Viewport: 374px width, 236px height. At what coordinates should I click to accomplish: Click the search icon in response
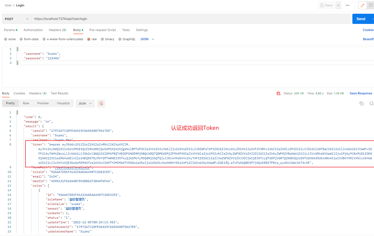pyautogui.click(x=371, y=104)
